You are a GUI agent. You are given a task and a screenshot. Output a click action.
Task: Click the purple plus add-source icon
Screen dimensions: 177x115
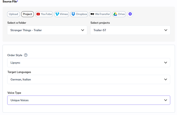coord(130,14)
